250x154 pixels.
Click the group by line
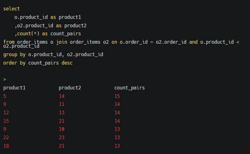click(53, 55)
